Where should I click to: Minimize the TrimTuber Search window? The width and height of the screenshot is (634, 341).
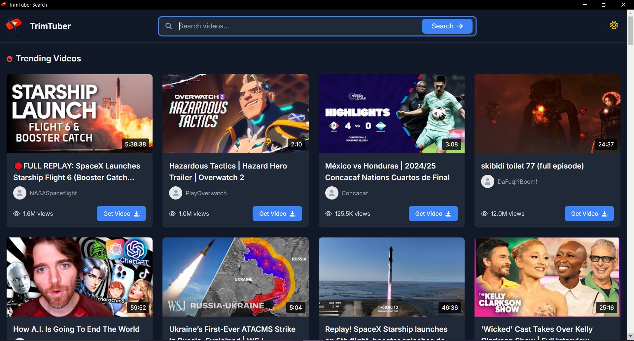(585, 5)
